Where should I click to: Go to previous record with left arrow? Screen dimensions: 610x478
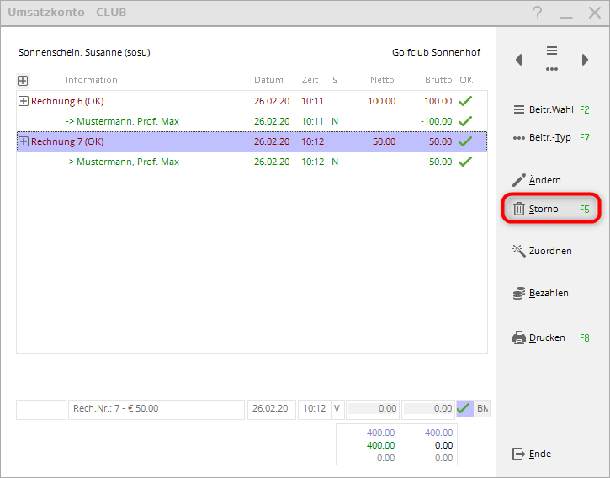519,60
